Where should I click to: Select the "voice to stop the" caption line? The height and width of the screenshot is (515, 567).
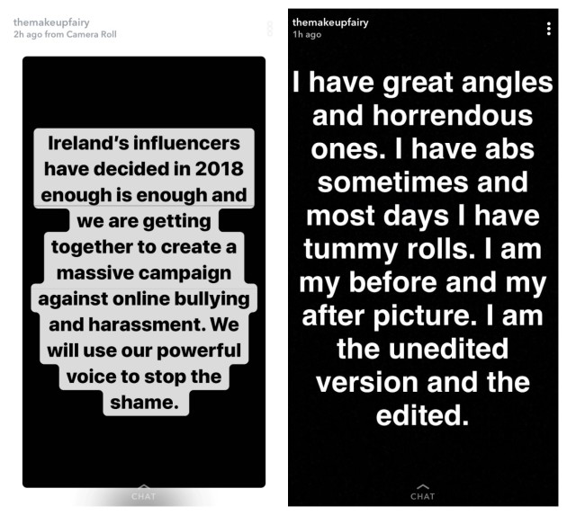[x=144, y=377]
